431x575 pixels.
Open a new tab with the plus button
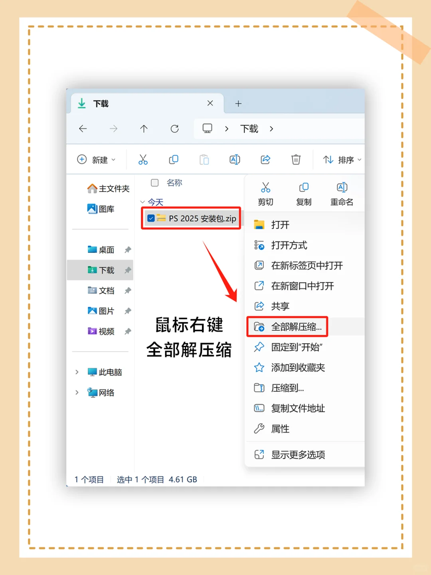(x=239, y=103)
